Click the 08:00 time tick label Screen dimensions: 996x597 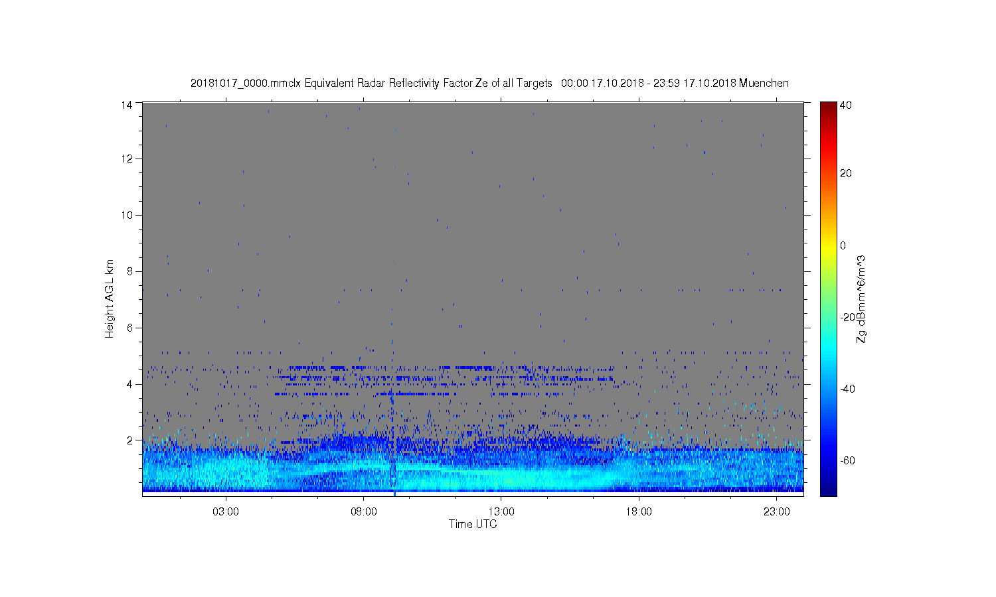tap(364, 512)
